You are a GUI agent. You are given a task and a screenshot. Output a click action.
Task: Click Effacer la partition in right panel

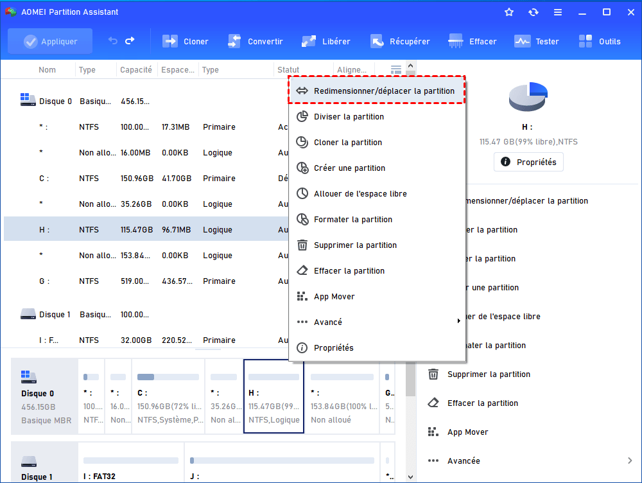click(x=483, y=403)
